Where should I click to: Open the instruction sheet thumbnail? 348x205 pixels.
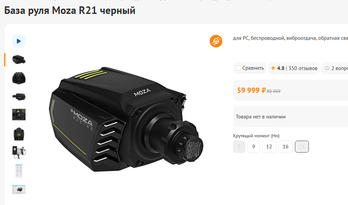19,171
